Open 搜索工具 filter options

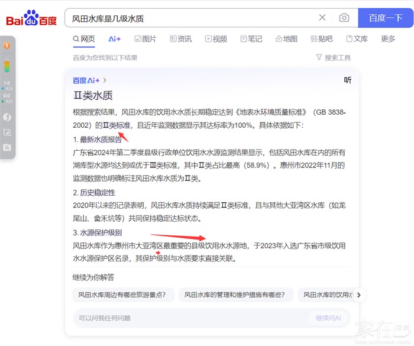coord(334,57)
